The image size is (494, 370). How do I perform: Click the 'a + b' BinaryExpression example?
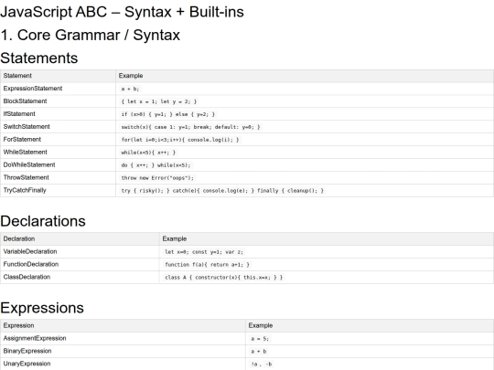[259, 352]
